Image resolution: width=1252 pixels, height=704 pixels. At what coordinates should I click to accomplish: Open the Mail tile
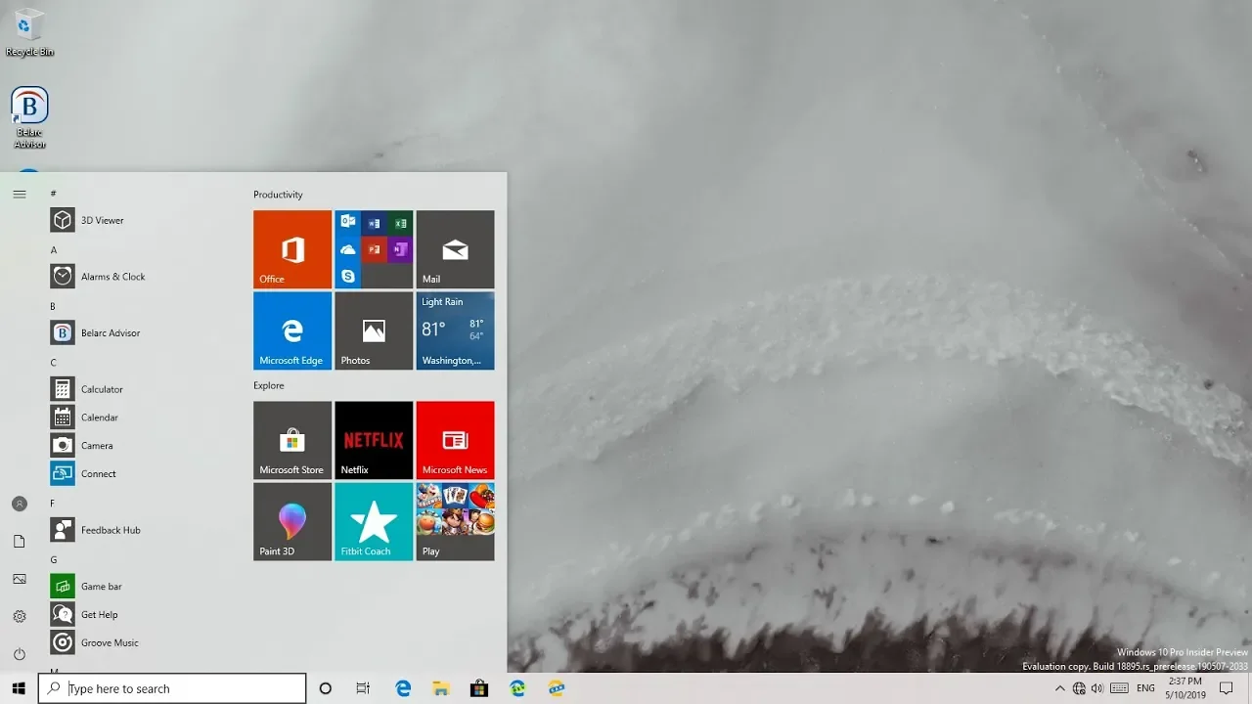tap(455, 249)
